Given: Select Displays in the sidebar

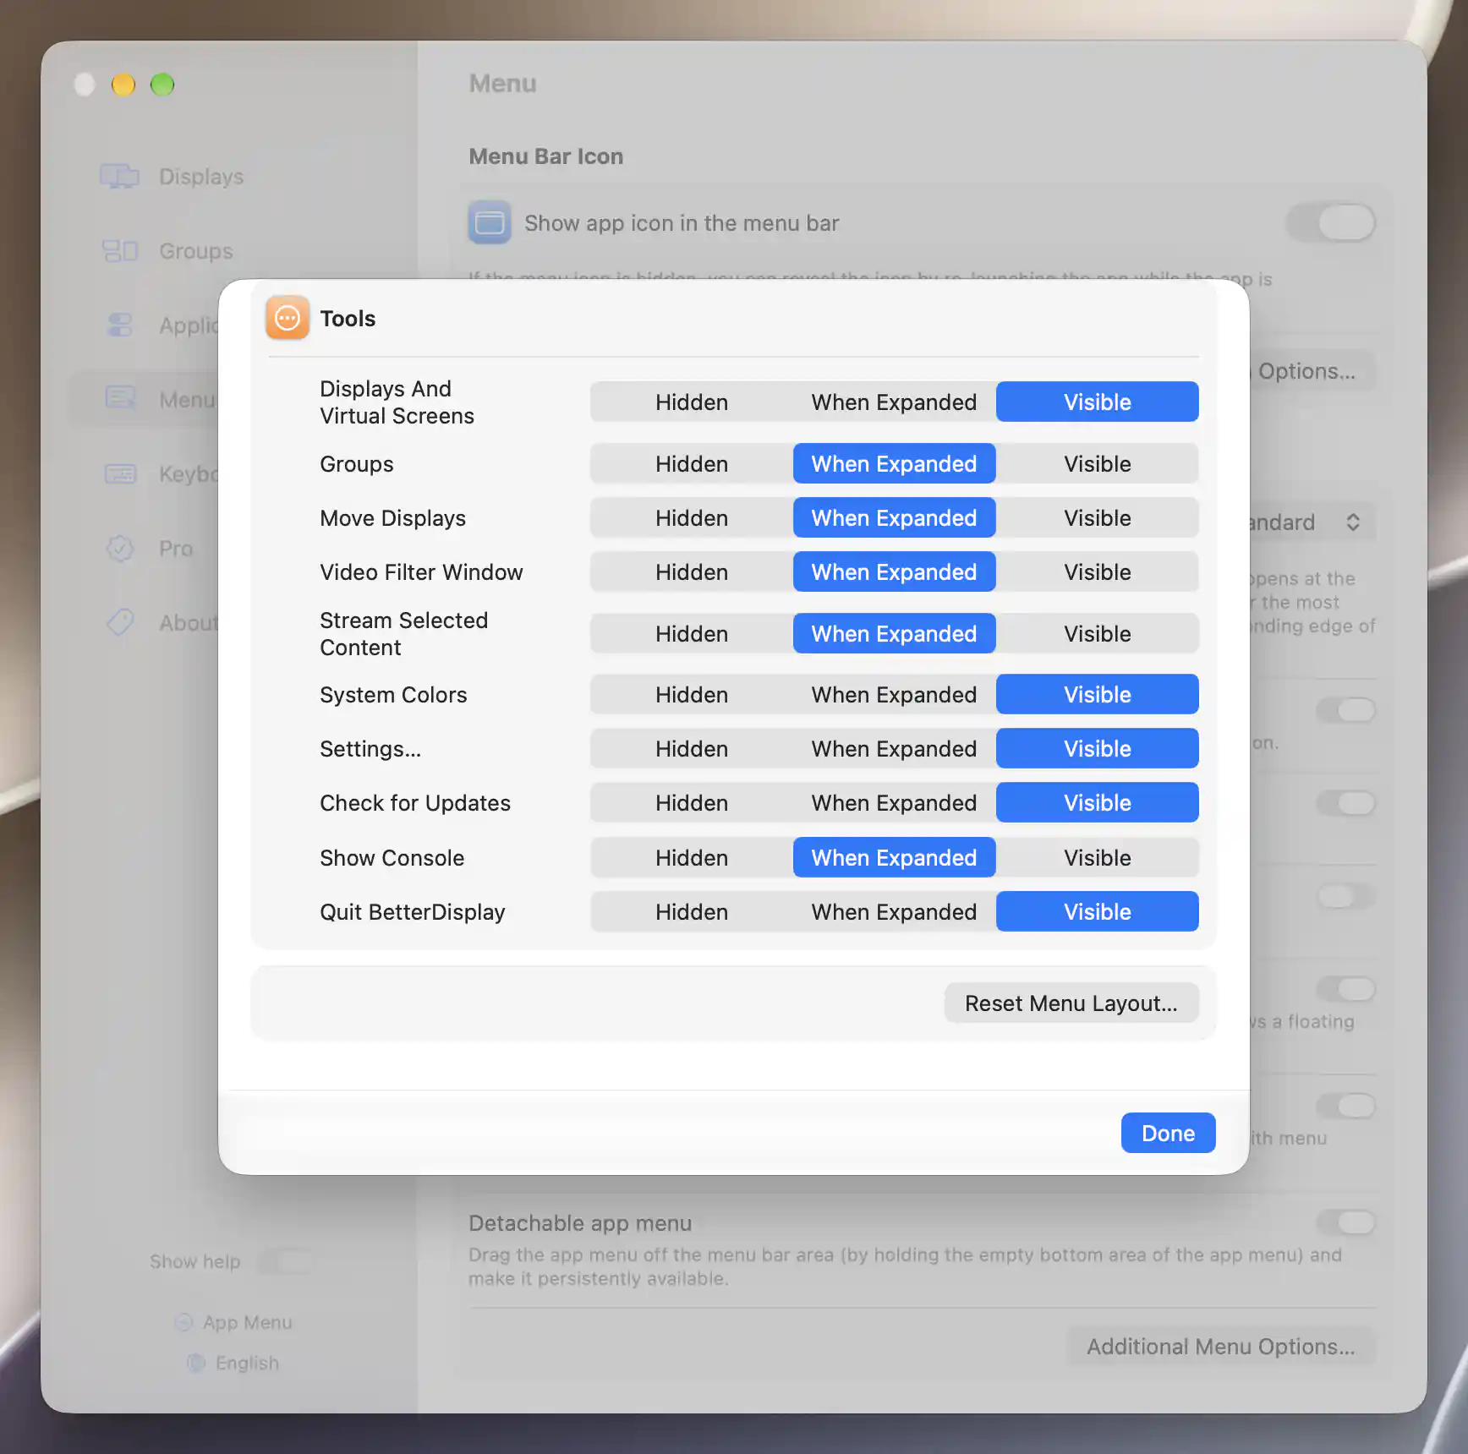Looking at the screenshot, I should pos(230,176).
